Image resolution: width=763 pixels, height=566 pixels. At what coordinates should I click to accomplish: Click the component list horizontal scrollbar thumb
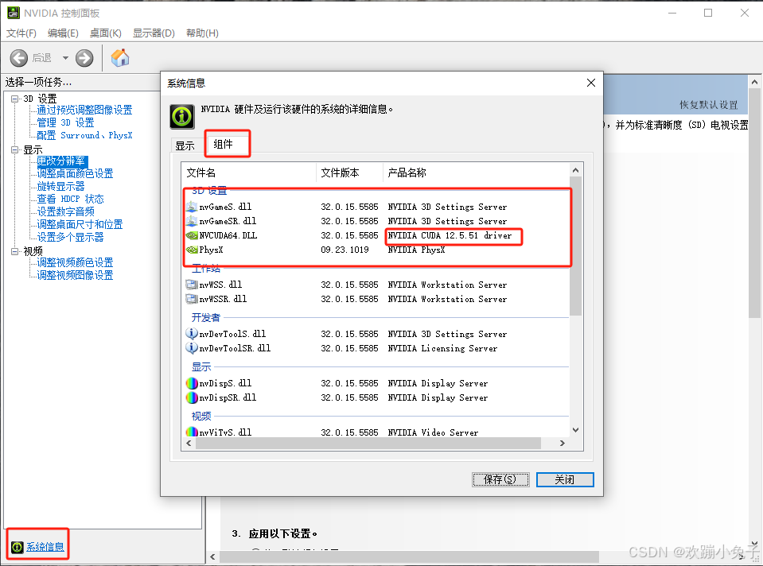tap(368, 443)
